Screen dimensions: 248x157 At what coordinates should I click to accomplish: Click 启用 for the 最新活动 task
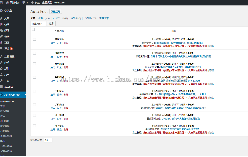(x=53, y=43)
